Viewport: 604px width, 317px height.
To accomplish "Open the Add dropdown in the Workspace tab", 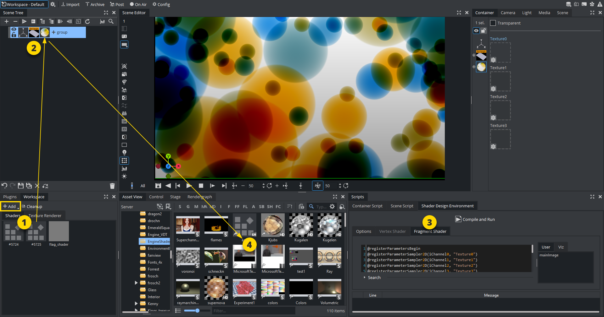I will tap(11, 206).
